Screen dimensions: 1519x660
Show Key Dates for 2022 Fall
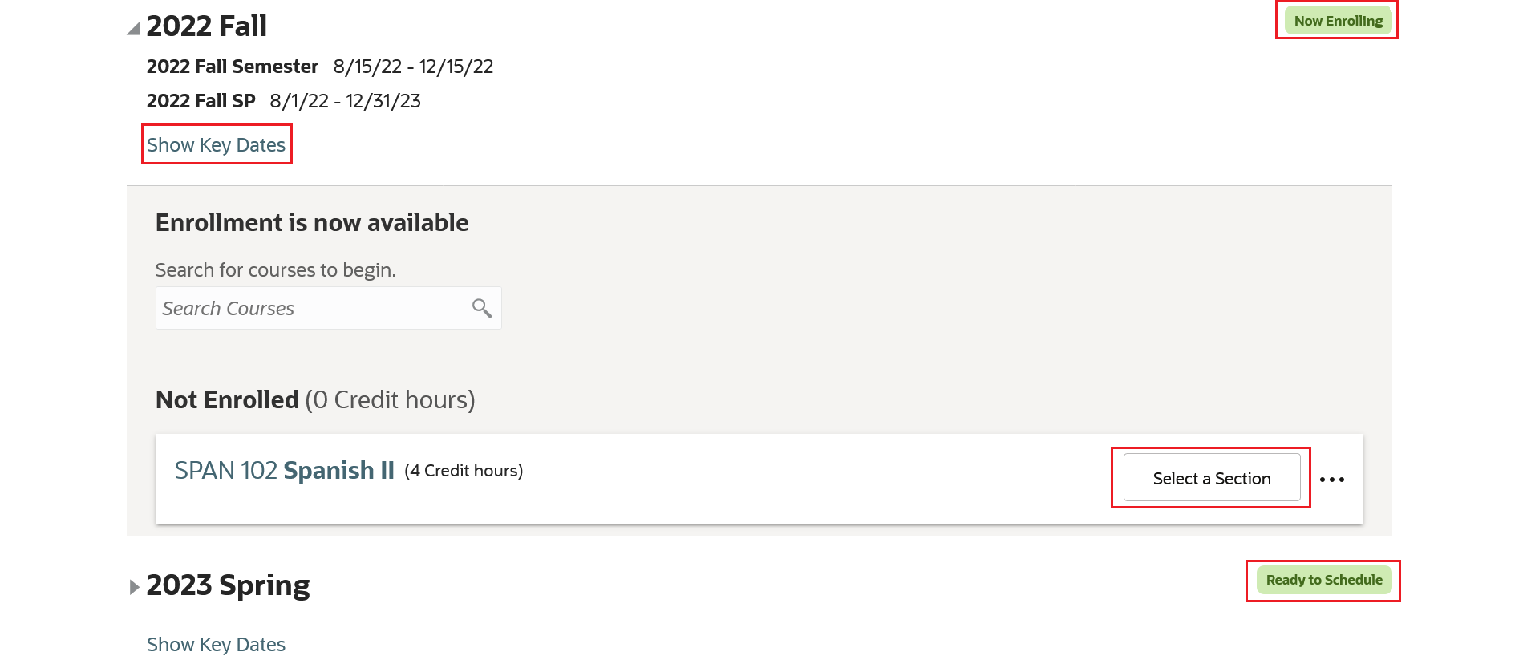216,145
